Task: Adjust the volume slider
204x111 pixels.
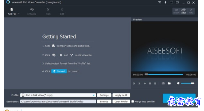Action: 188,83
